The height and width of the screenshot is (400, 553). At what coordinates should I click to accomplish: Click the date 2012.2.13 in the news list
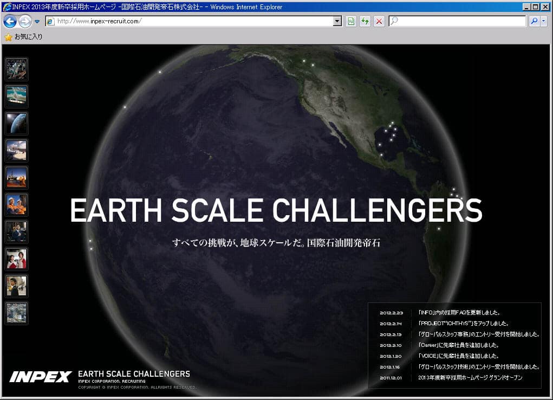click(x=391, y=334)
